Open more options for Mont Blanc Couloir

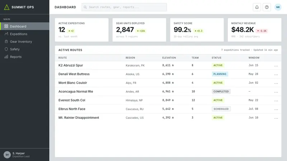(x=276, y=83)
